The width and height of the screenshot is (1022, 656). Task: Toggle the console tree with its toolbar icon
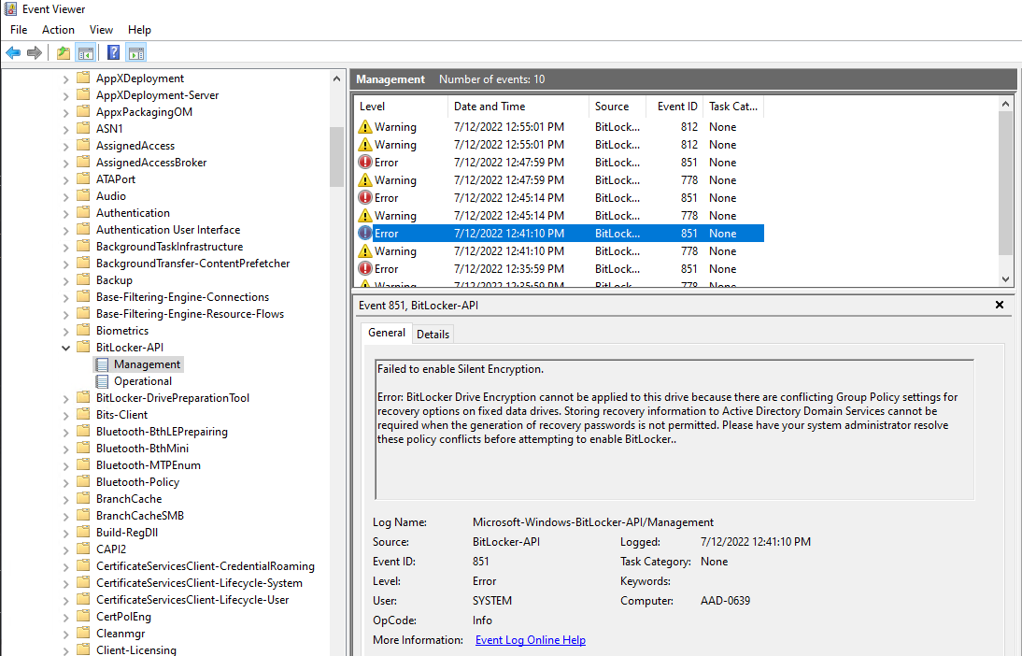tap(85, 51)
